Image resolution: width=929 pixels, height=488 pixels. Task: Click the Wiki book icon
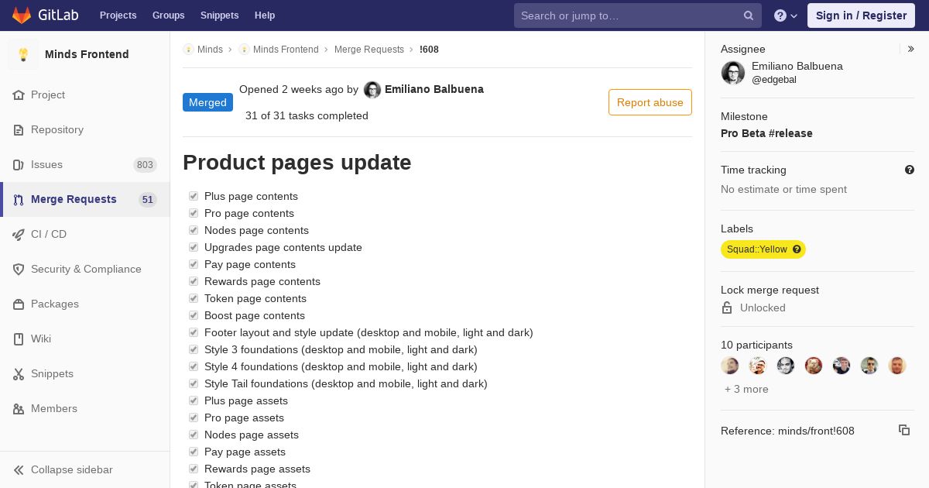[x=19, y=339]
